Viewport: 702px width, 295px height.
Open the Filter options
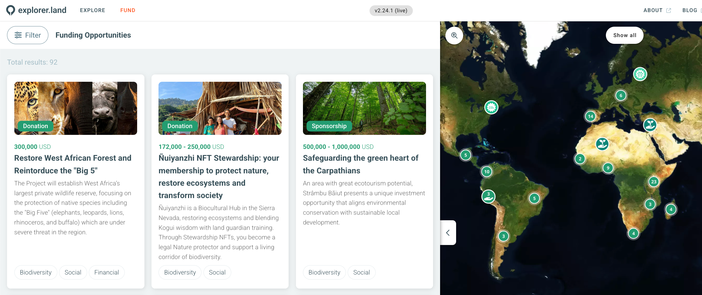[x=28, y=35]
